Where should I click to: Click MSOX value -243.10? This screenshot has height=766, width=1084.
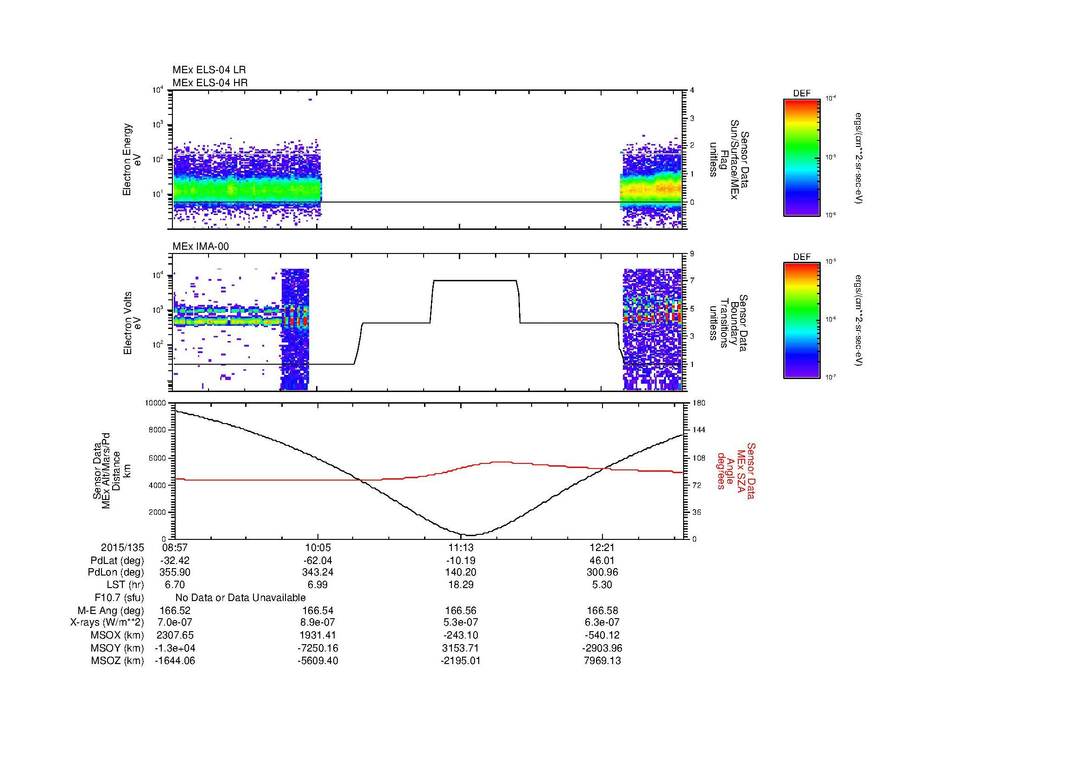[x=460, y=636]
